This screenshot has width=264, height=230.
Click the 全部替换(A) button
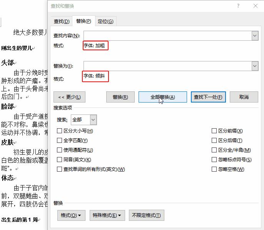click(x=163, y=97)
